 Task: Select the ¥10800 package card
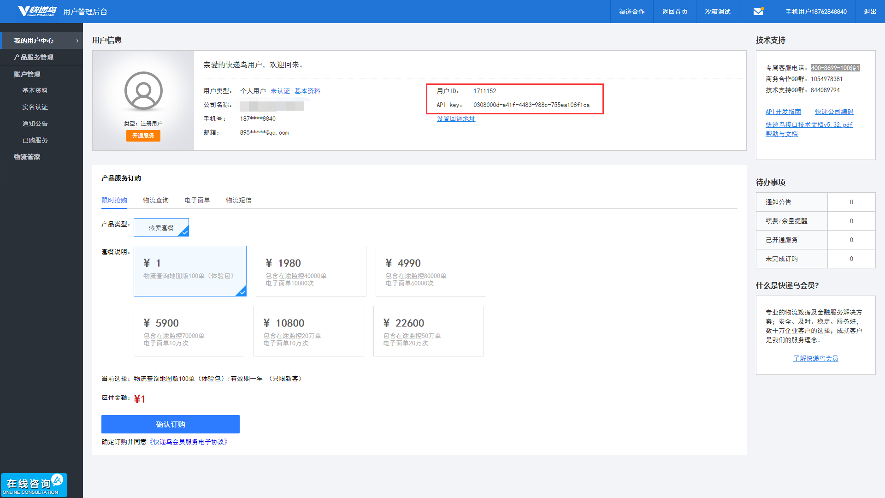click(309, 331)
